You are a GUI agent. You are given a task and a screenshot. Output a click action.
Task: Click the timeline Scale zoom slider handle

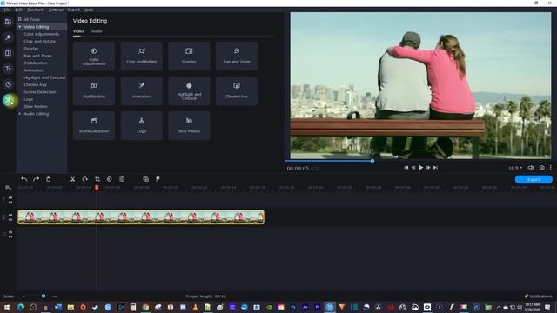click(x=44, y=296)
